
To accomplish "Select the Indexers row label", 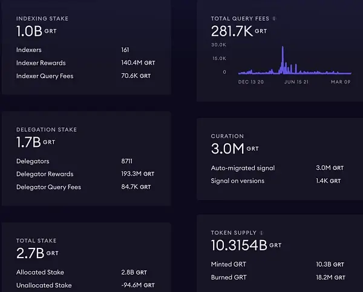I will [x=29, y=50].
